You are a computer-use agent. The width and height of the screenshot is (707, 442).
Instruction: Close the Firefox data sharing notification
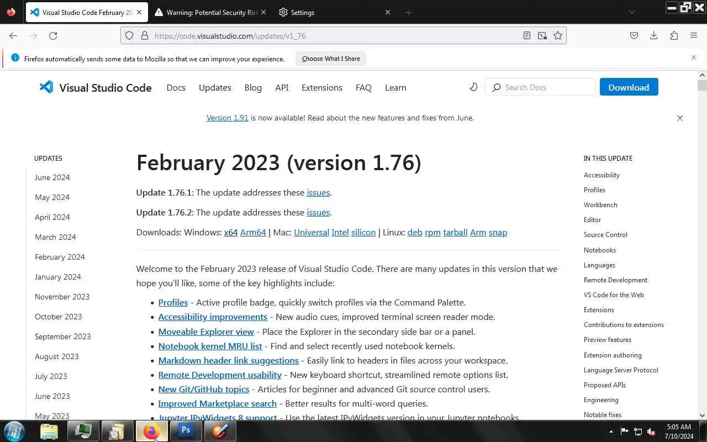point(694,57)
